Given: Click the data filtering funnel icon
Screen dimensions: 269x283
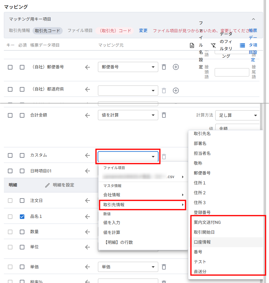Looking at the screenshot, I should point(213,45).
